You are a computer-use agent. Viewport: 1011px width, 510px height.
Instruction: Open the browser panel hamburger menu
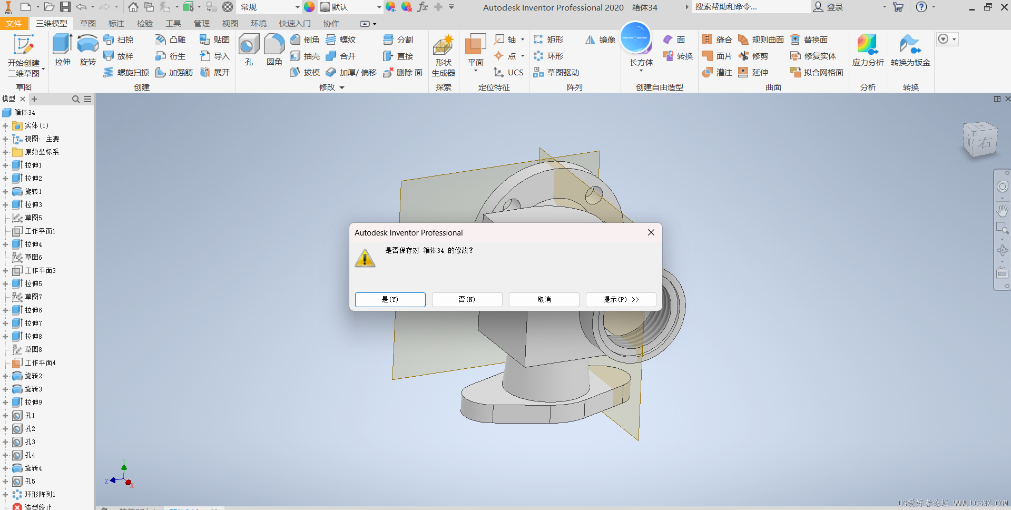tap(87, 99)
